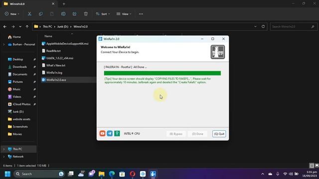Screen dimensions: 319x179
Task: Open Videos in the sidebar
Action: coord(14,97)
